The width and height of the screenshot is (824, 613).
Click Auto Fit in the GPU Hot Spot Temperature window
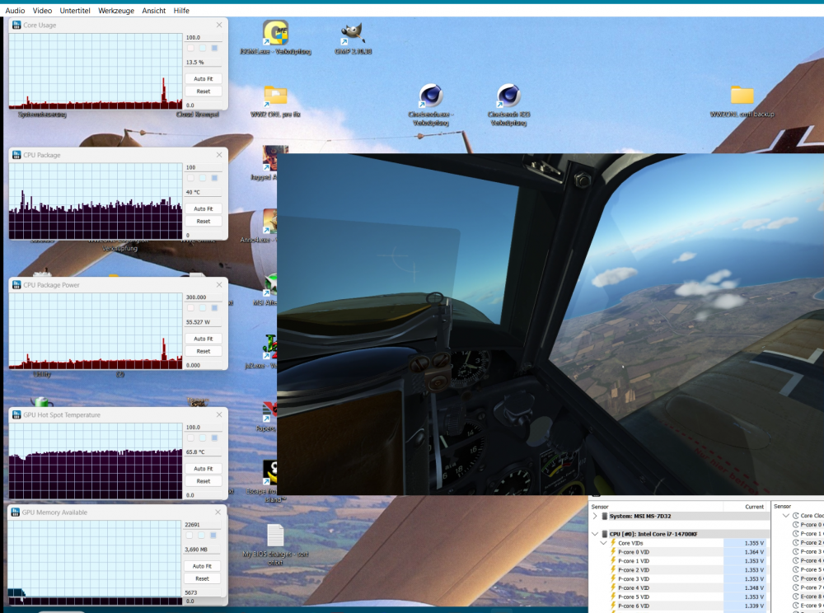click(x=203, y=468)
